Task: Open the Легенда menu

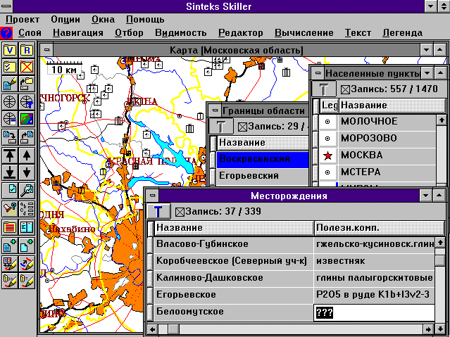Action: coord(403,32)
